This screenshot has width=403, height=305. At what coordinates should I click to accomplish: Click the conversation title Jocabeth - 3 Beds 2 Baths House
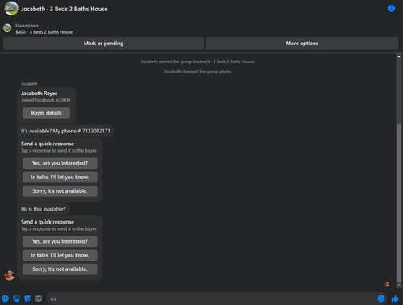click(64, 9)
